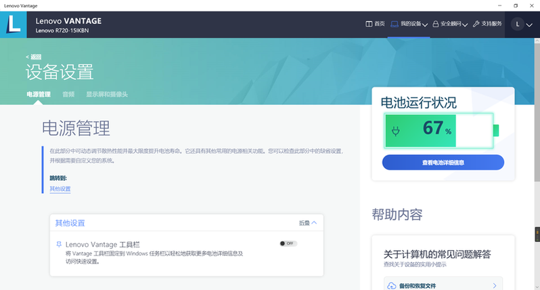Click the cloud icon for 备份和恢复文件

(391, 286)
